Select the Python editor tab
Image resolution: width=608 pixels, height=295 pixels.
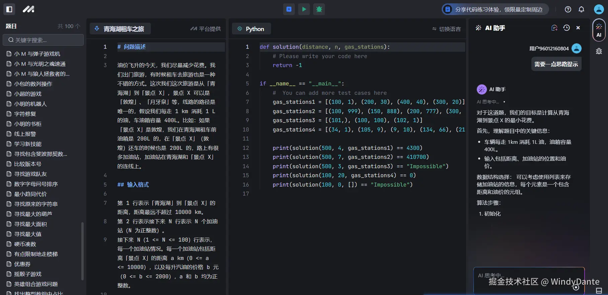(x=251, y=29)
